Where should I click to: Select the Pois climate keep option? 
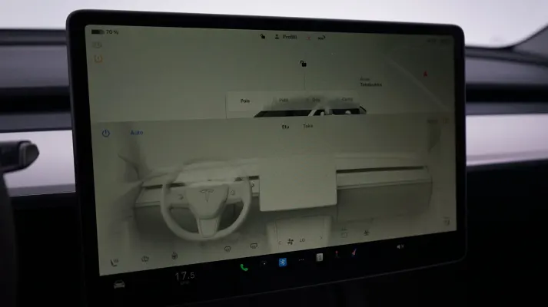245,101
